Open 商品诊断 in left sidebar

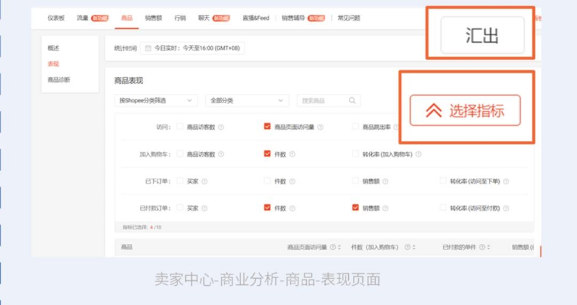59,80
